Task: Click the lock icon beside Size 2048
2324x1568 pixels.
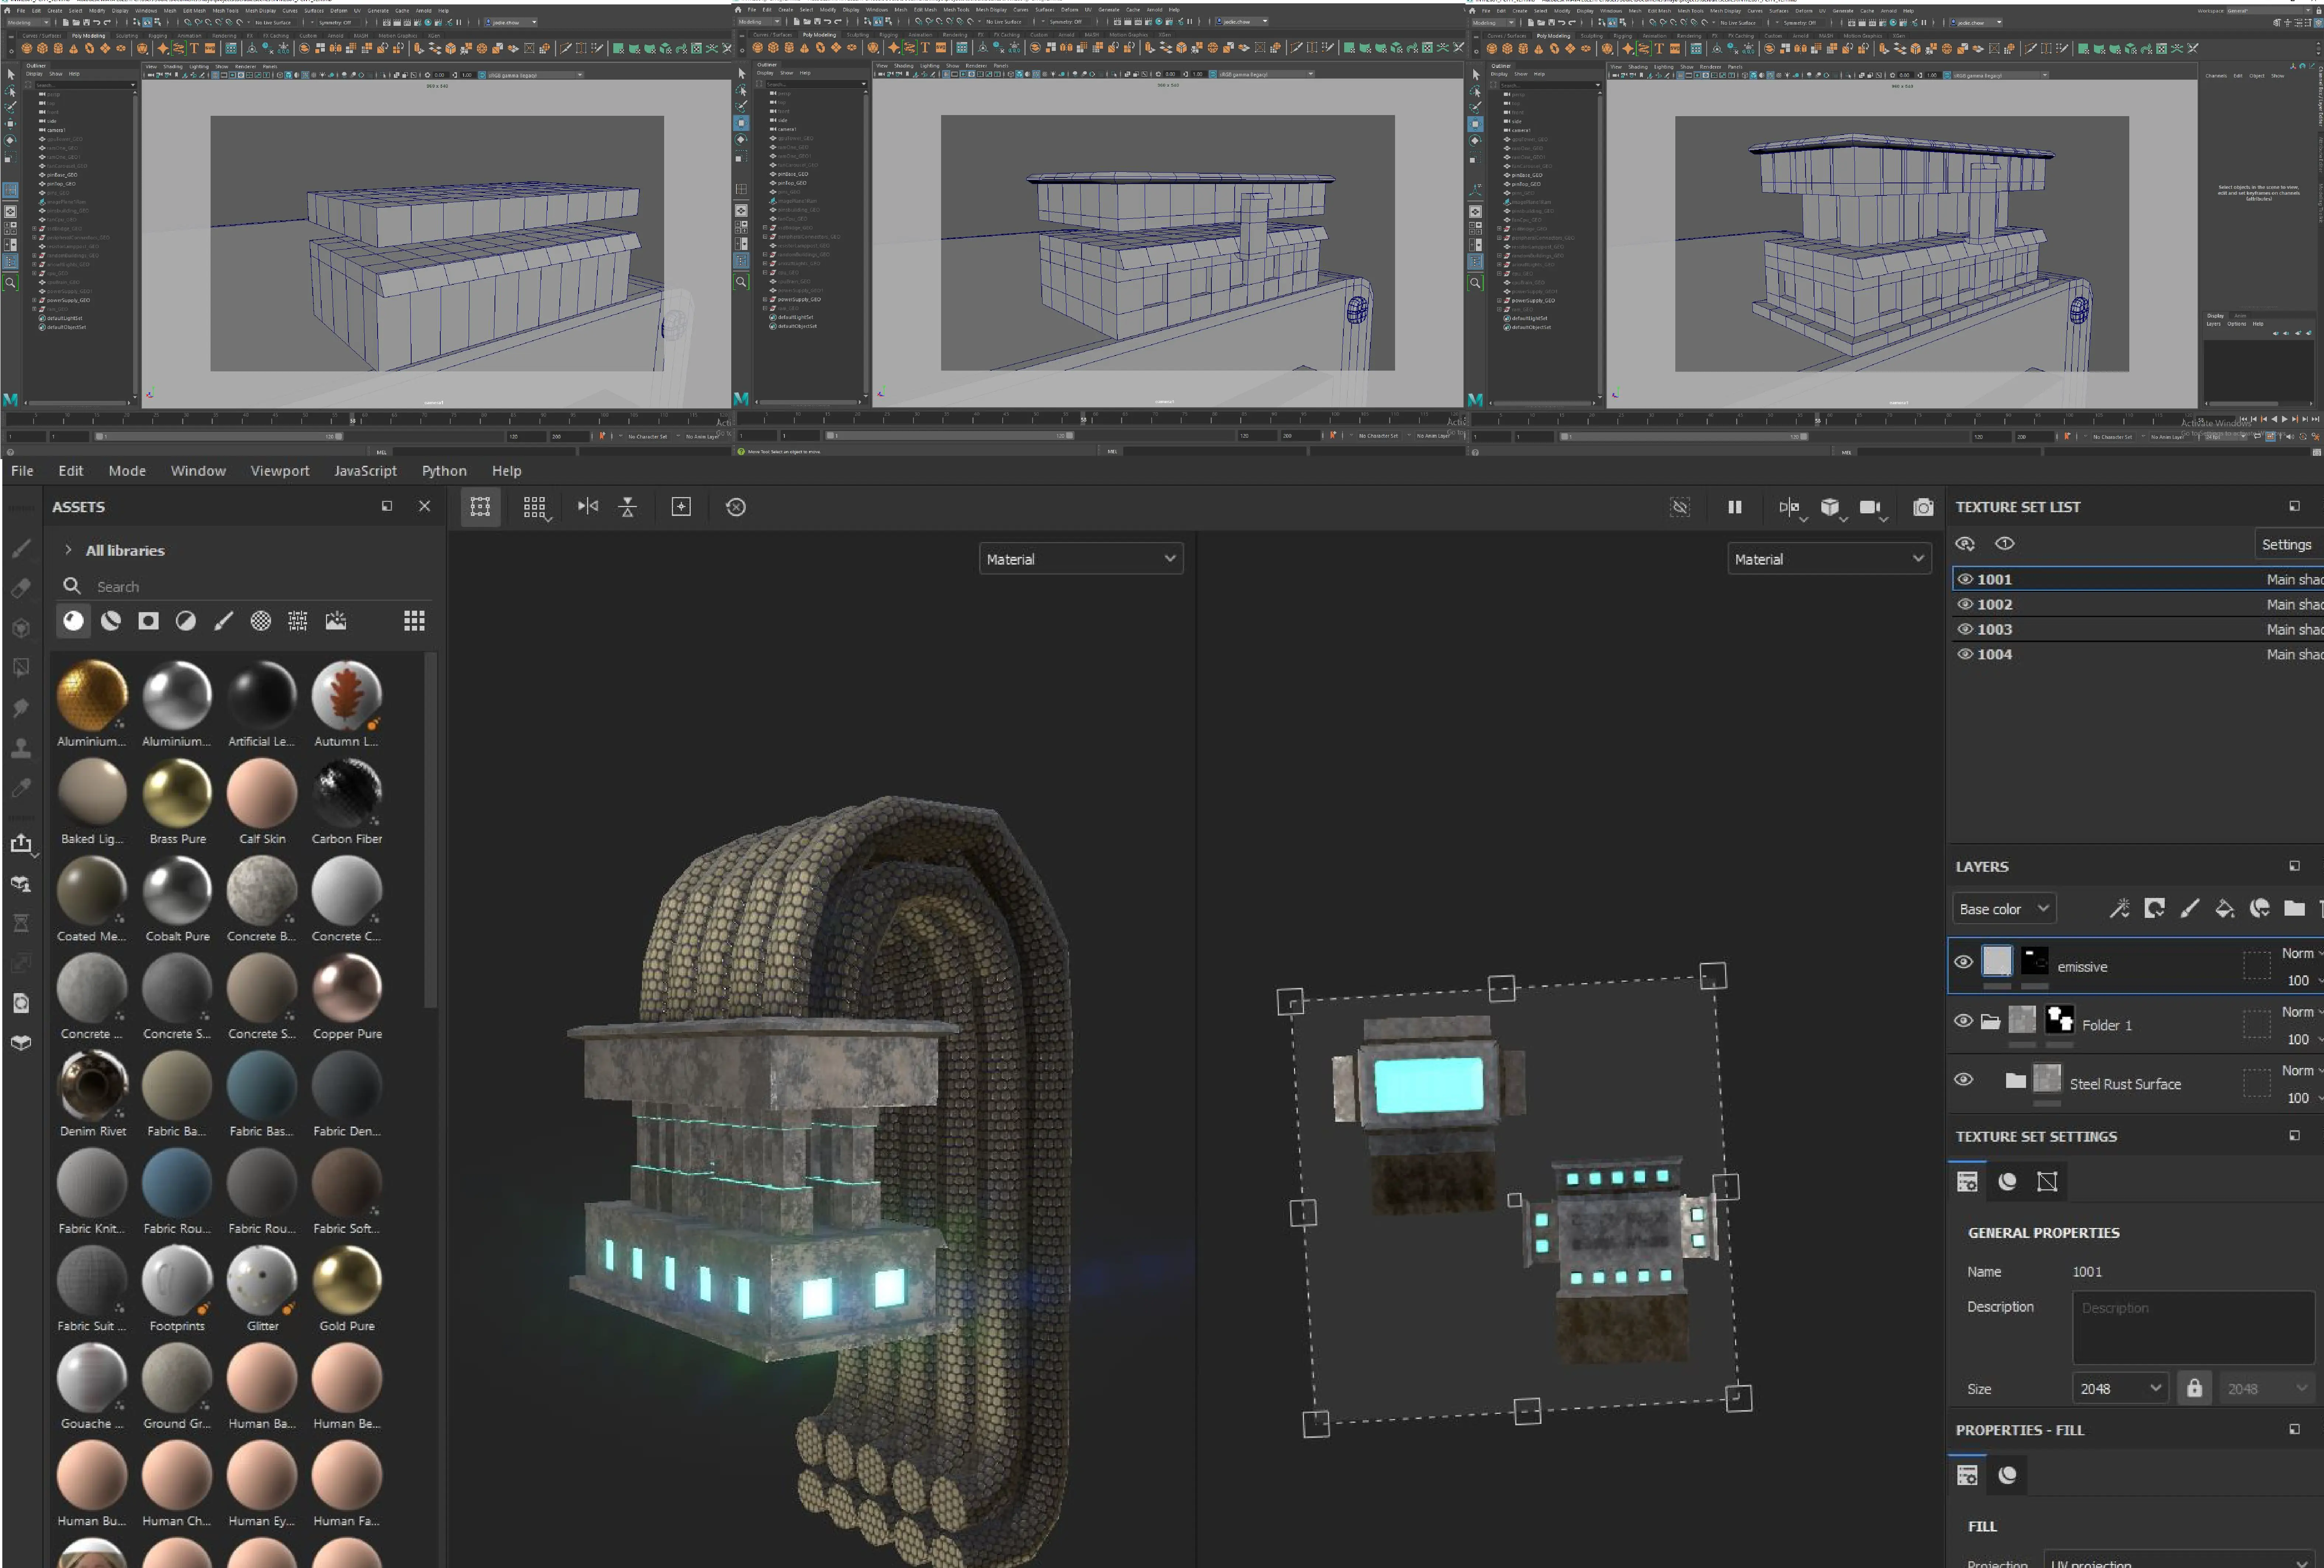Action: coord(2194,1388)
